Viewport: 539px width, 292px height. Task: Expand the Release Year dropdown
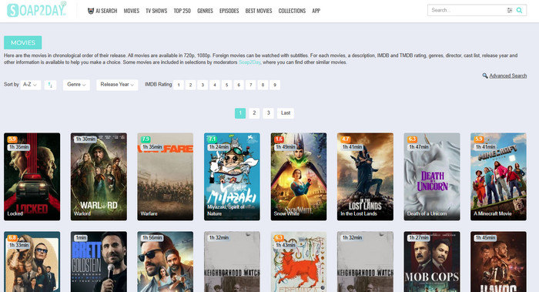click(x=117, y=85)
